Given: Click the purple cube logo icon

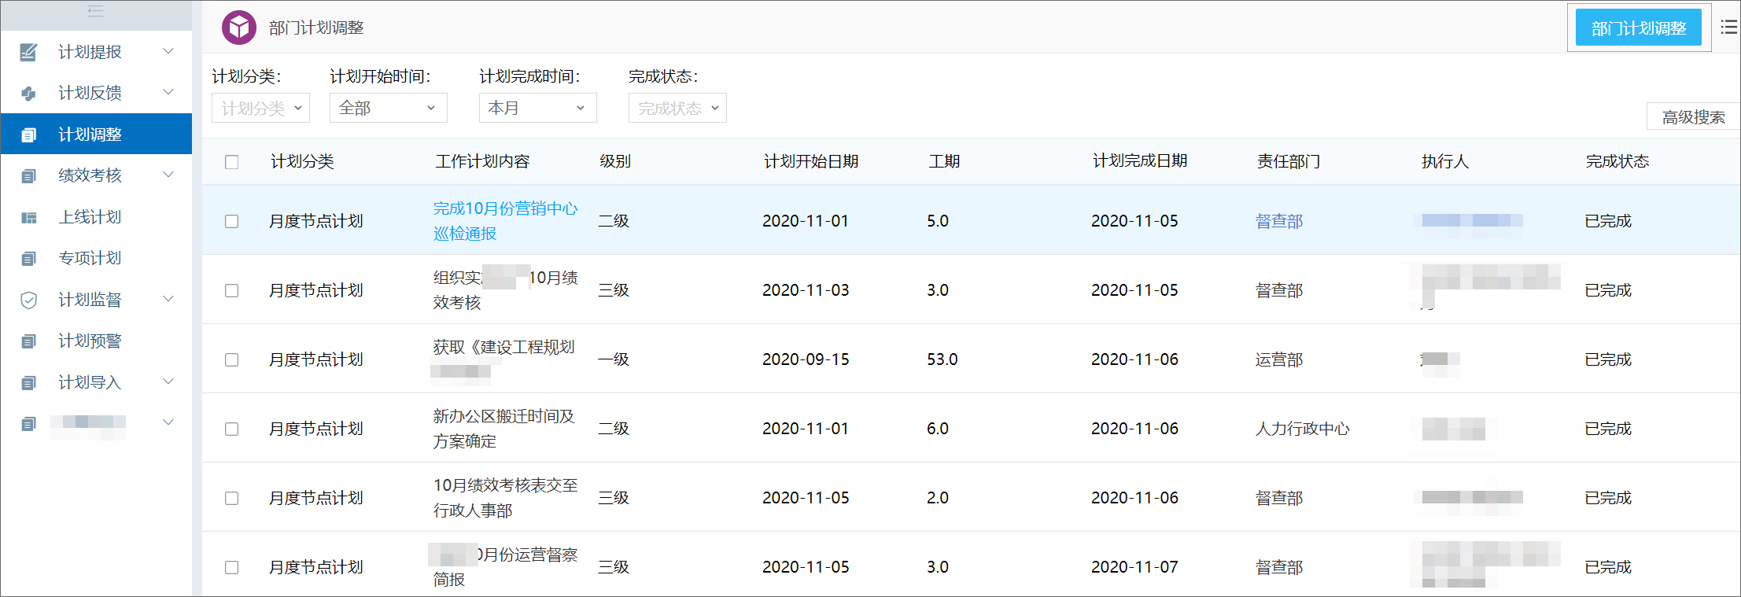Looking at the screenshot, I should (x=238, y=28).
